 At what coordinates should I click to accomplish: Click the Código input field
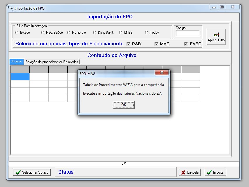tap(187, 34)
